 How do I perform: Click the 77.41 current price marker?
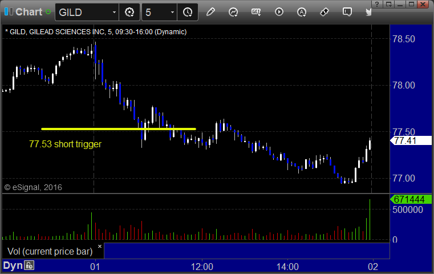point(411,140)
